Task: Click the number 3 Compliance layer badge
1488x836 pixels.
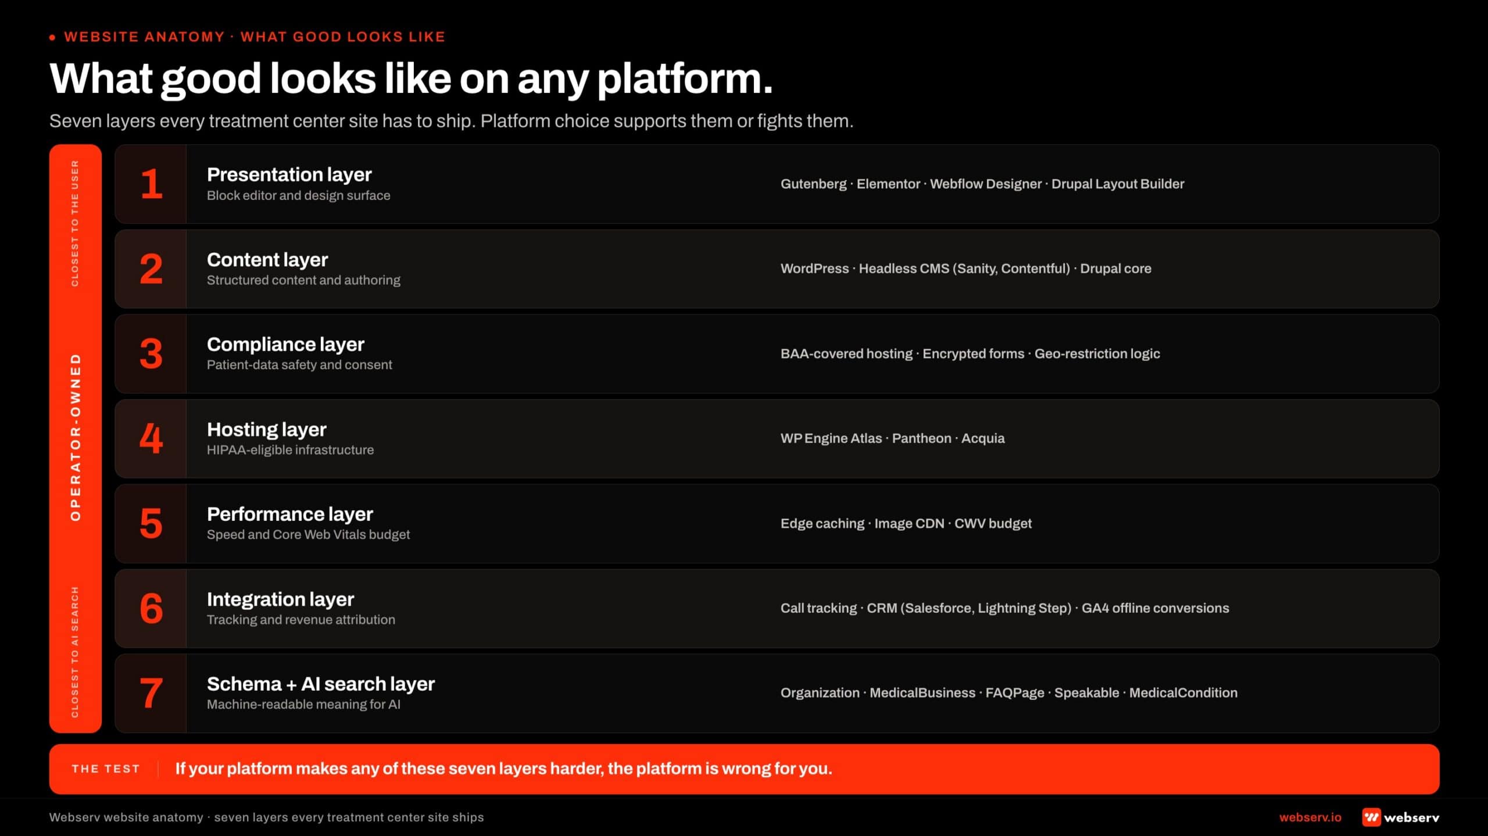Action: 151,353
